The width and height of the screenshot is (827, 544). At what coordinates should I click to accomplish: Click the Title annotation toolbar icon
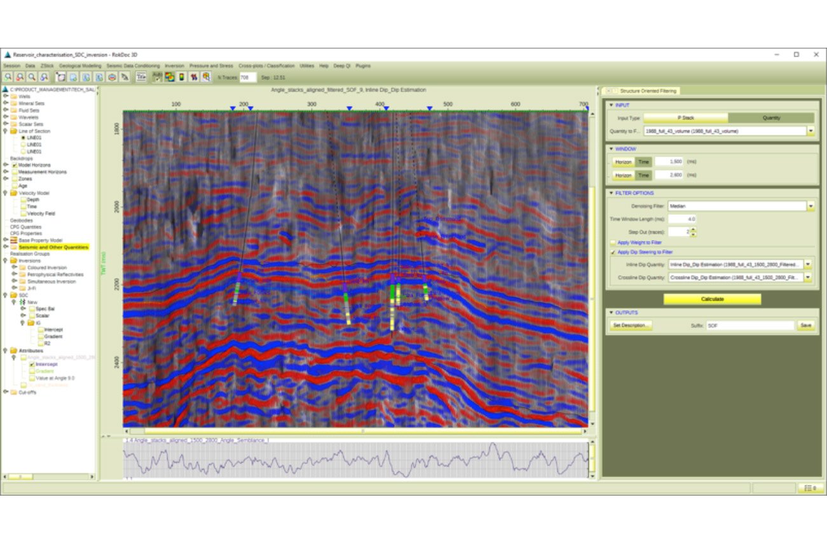coord(142,77)
